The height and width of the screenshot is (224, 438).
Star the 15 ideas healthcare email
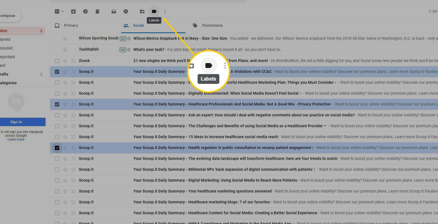[x=65, y=137]
